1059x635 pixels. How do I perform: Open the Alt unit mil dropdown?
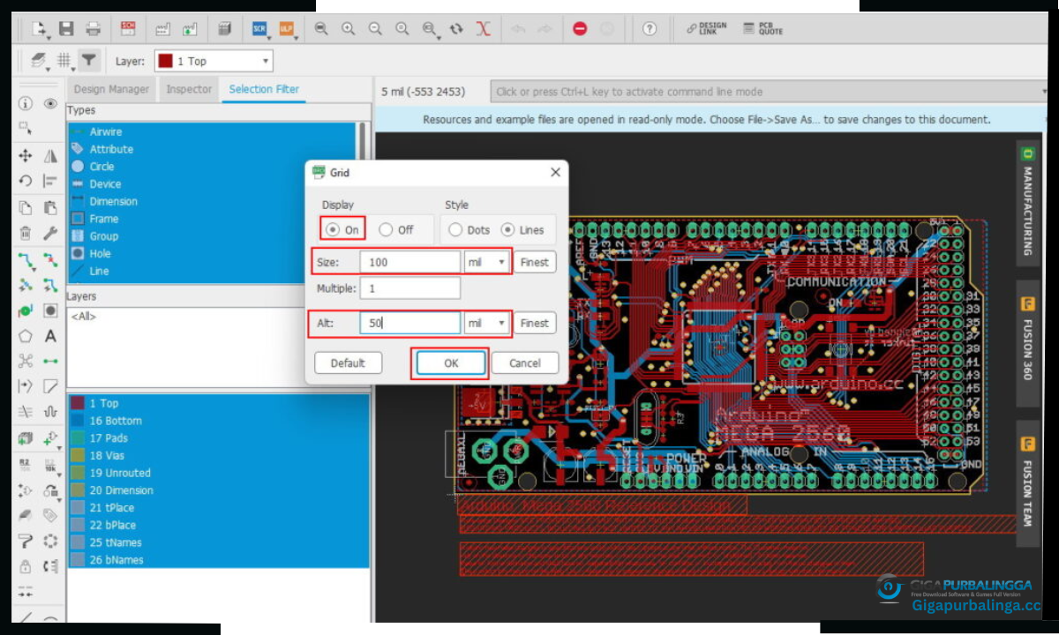pos(487,323)
